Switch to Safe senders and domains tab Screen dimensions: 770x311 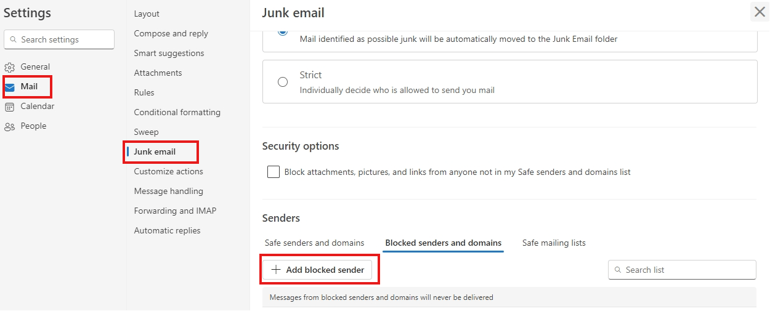[x=314, y=243]
